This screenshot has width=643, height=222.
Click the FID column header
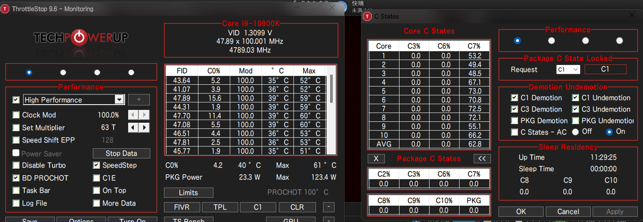182,71
